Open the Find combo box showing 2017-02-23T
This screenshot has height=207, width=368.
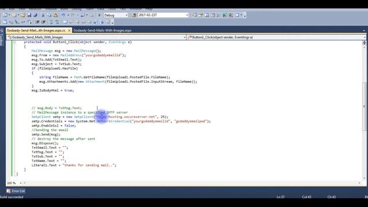163,15
